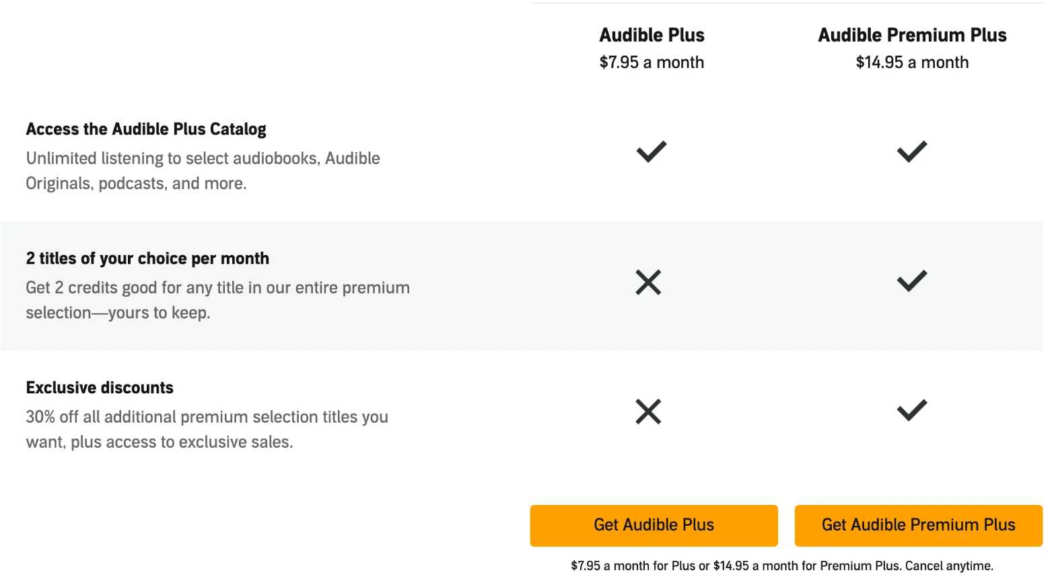Image resolution: width=1054 pixels, height=579 pixels.
Task: Click the Exclusive discounts heading
Action: [100, 388]
